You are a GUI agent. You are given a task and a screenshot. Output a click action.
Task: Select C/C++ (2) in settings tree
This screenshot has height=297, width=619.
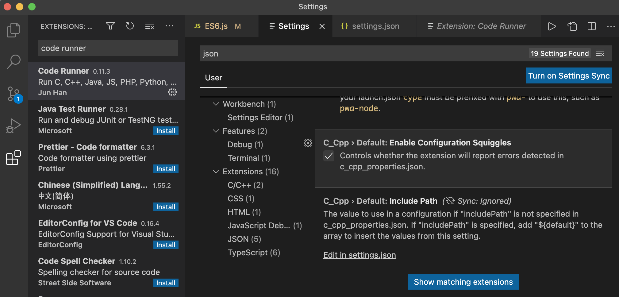point(245,185)
